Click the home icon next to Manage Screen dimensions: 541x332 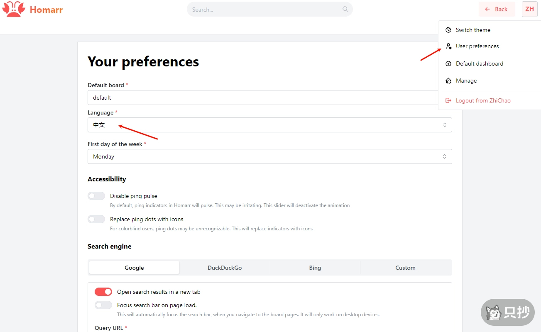click(x=448, y=81)
